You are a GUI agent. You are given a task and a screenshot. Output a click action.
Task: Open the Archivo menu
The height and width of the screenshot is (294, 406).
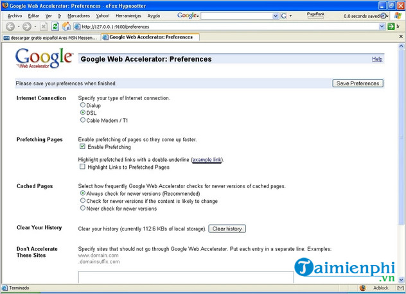click(x=15, y=16)
